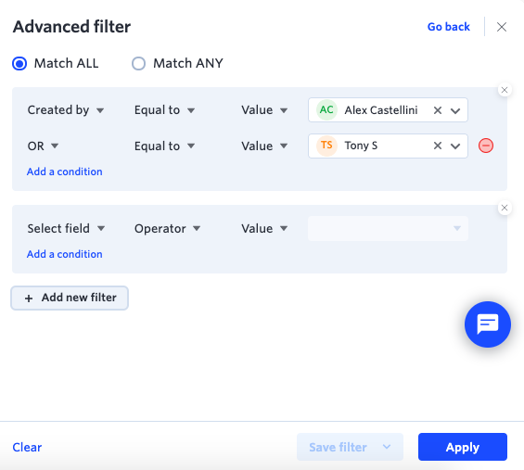Image resolution: width=524 pixels, height=470 pixels.
Task: Close the Advanced filter dialog
Action: coord(501,27)
